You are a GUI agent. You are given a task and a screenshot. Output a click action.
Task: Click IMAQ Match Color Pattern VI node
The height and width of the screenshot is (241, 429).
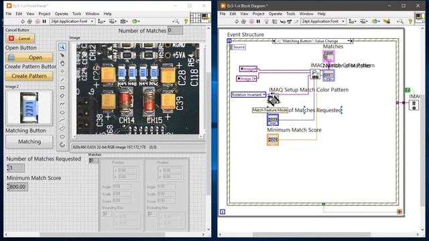click(x=315, y=74)
